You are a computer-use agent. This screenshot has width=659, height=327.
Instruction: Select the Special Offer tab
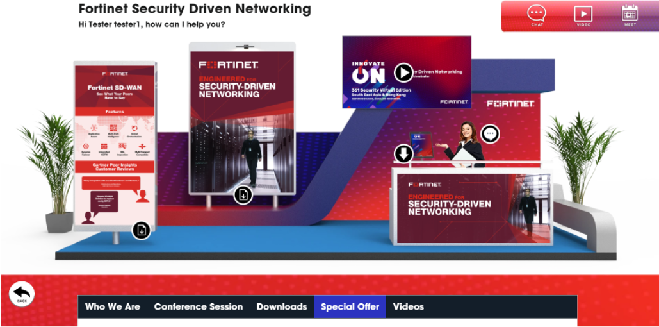click(x=350, y=306)
